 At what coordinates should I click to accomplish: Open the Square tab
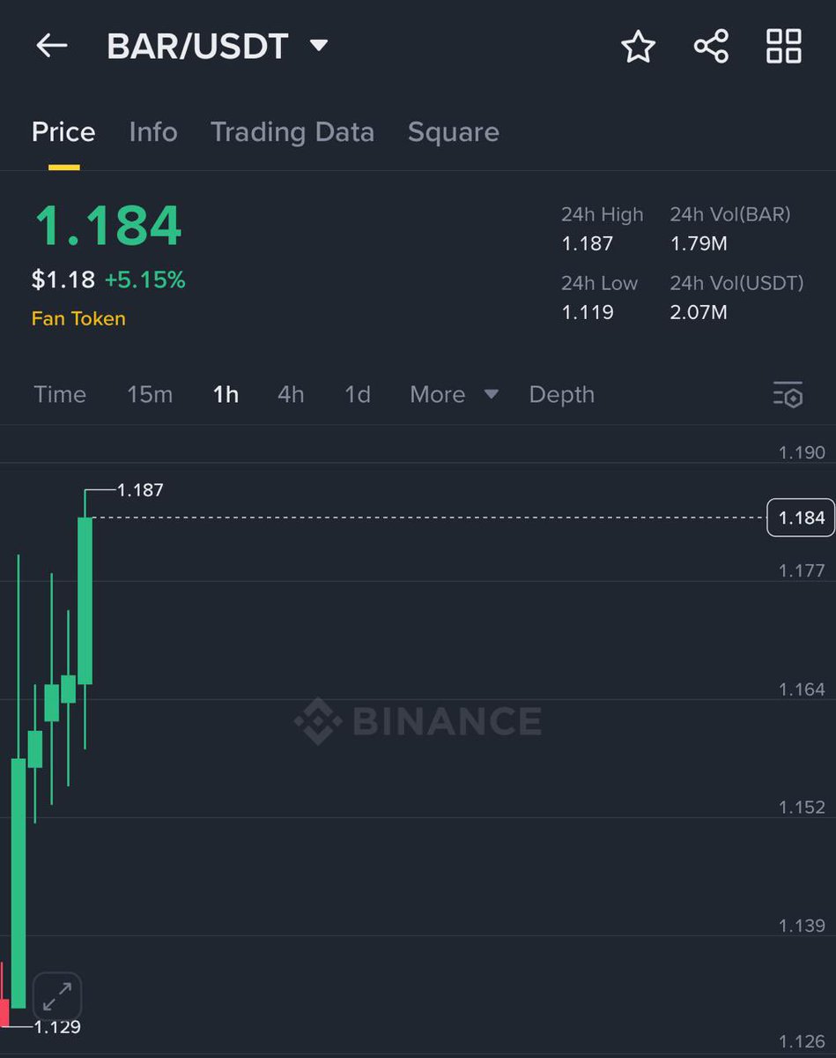coord(454,132)
